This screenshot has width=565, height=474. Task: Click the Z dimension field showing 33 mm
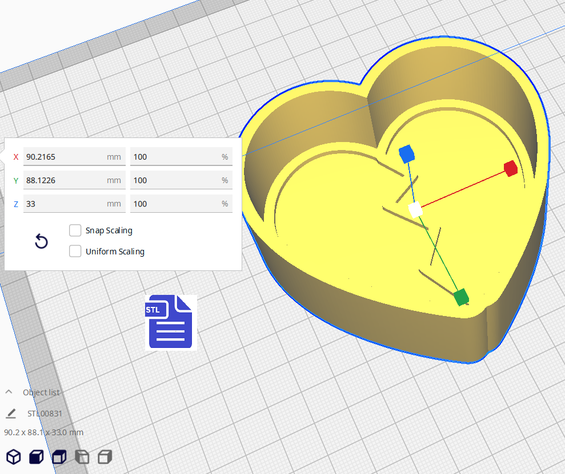point(74,204)
